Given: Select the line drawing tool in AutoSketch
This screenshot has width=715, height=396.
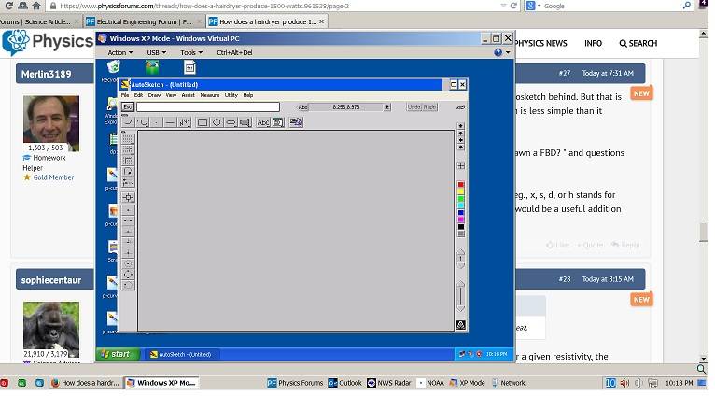Looking at the screenshot, I should pos(170,122).
